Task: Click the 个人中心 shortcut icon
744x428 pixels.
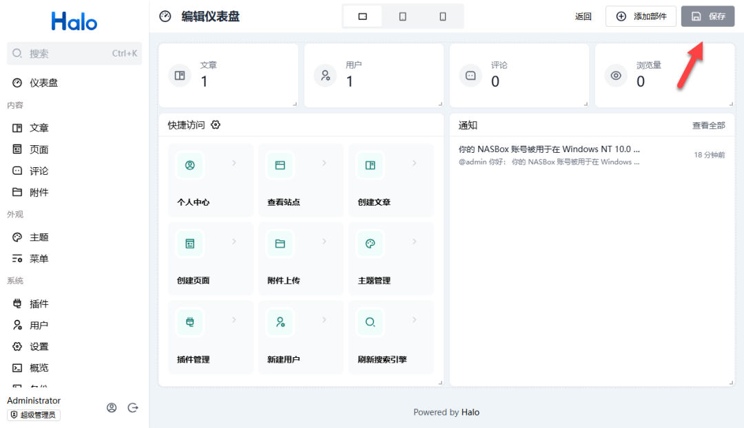Action: tap(190, 165)
